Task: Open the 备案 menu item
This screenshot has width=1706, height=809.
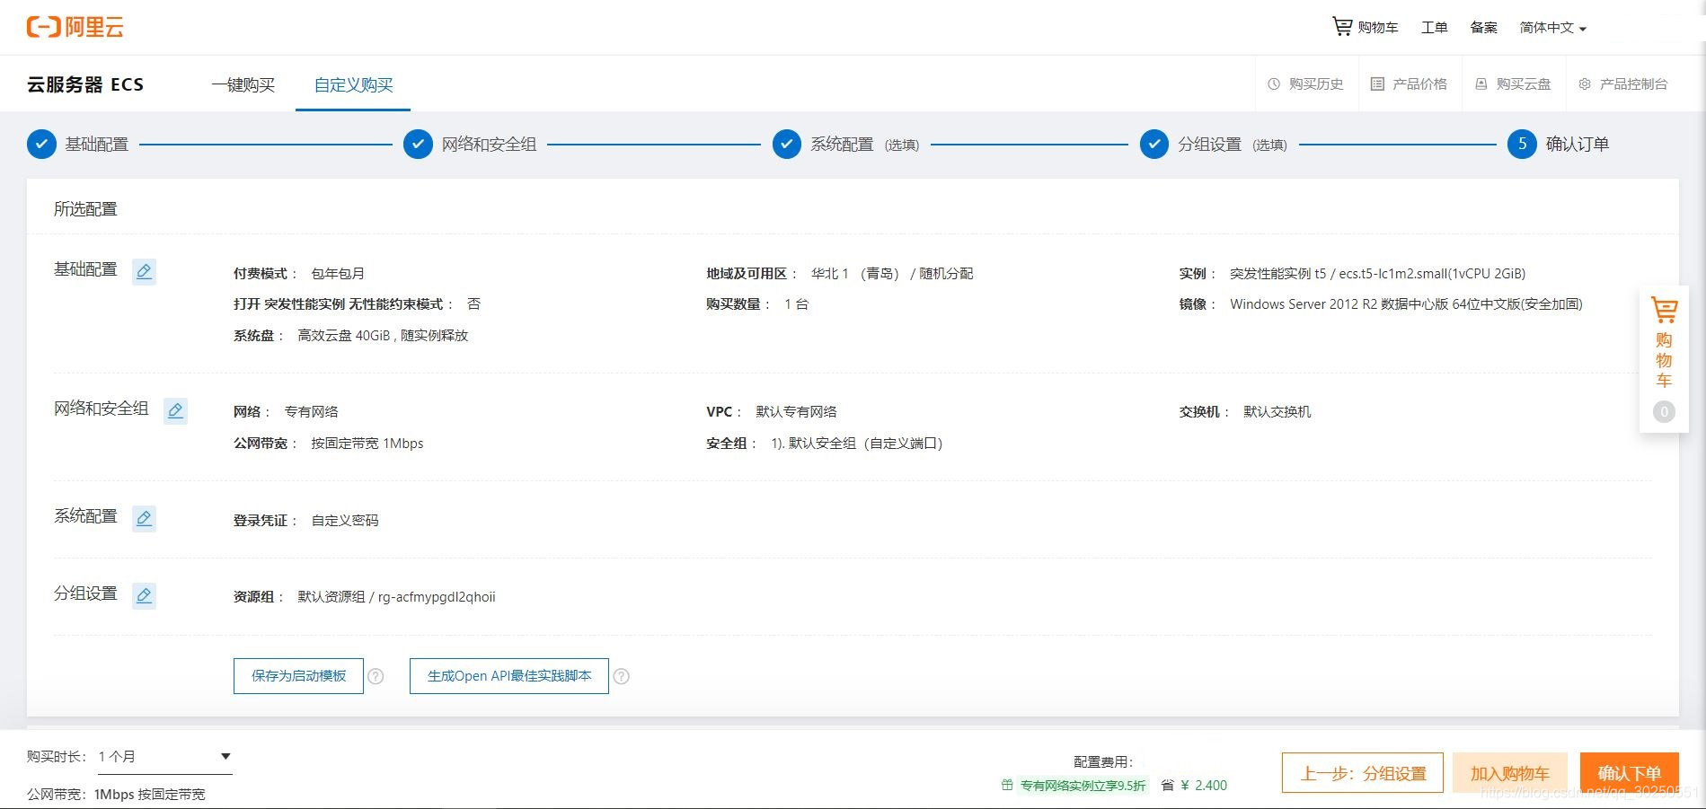Action: click(1483, 28)
